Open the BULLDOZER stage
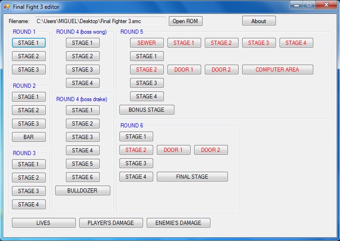The height and width of the screenshot is (241, 340). [83, 191]
